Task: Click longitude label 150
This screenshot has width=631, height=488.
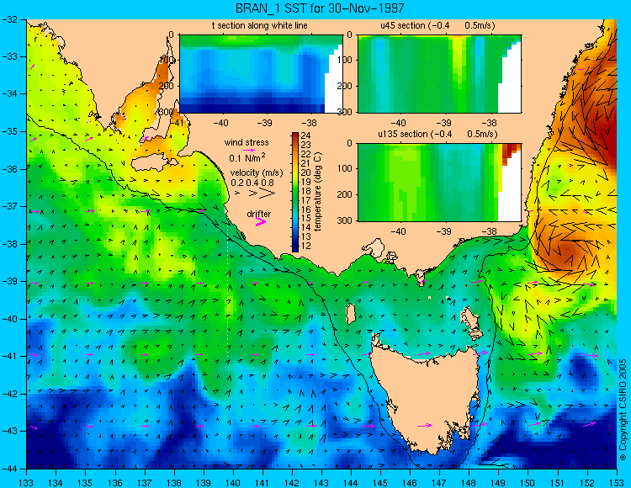Action: tap(528, 482)
